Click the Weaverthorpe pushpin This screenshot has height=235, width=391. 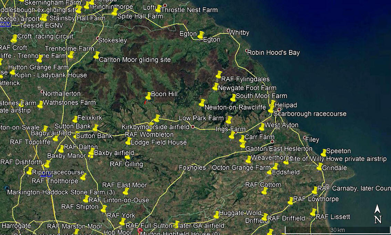248,160
